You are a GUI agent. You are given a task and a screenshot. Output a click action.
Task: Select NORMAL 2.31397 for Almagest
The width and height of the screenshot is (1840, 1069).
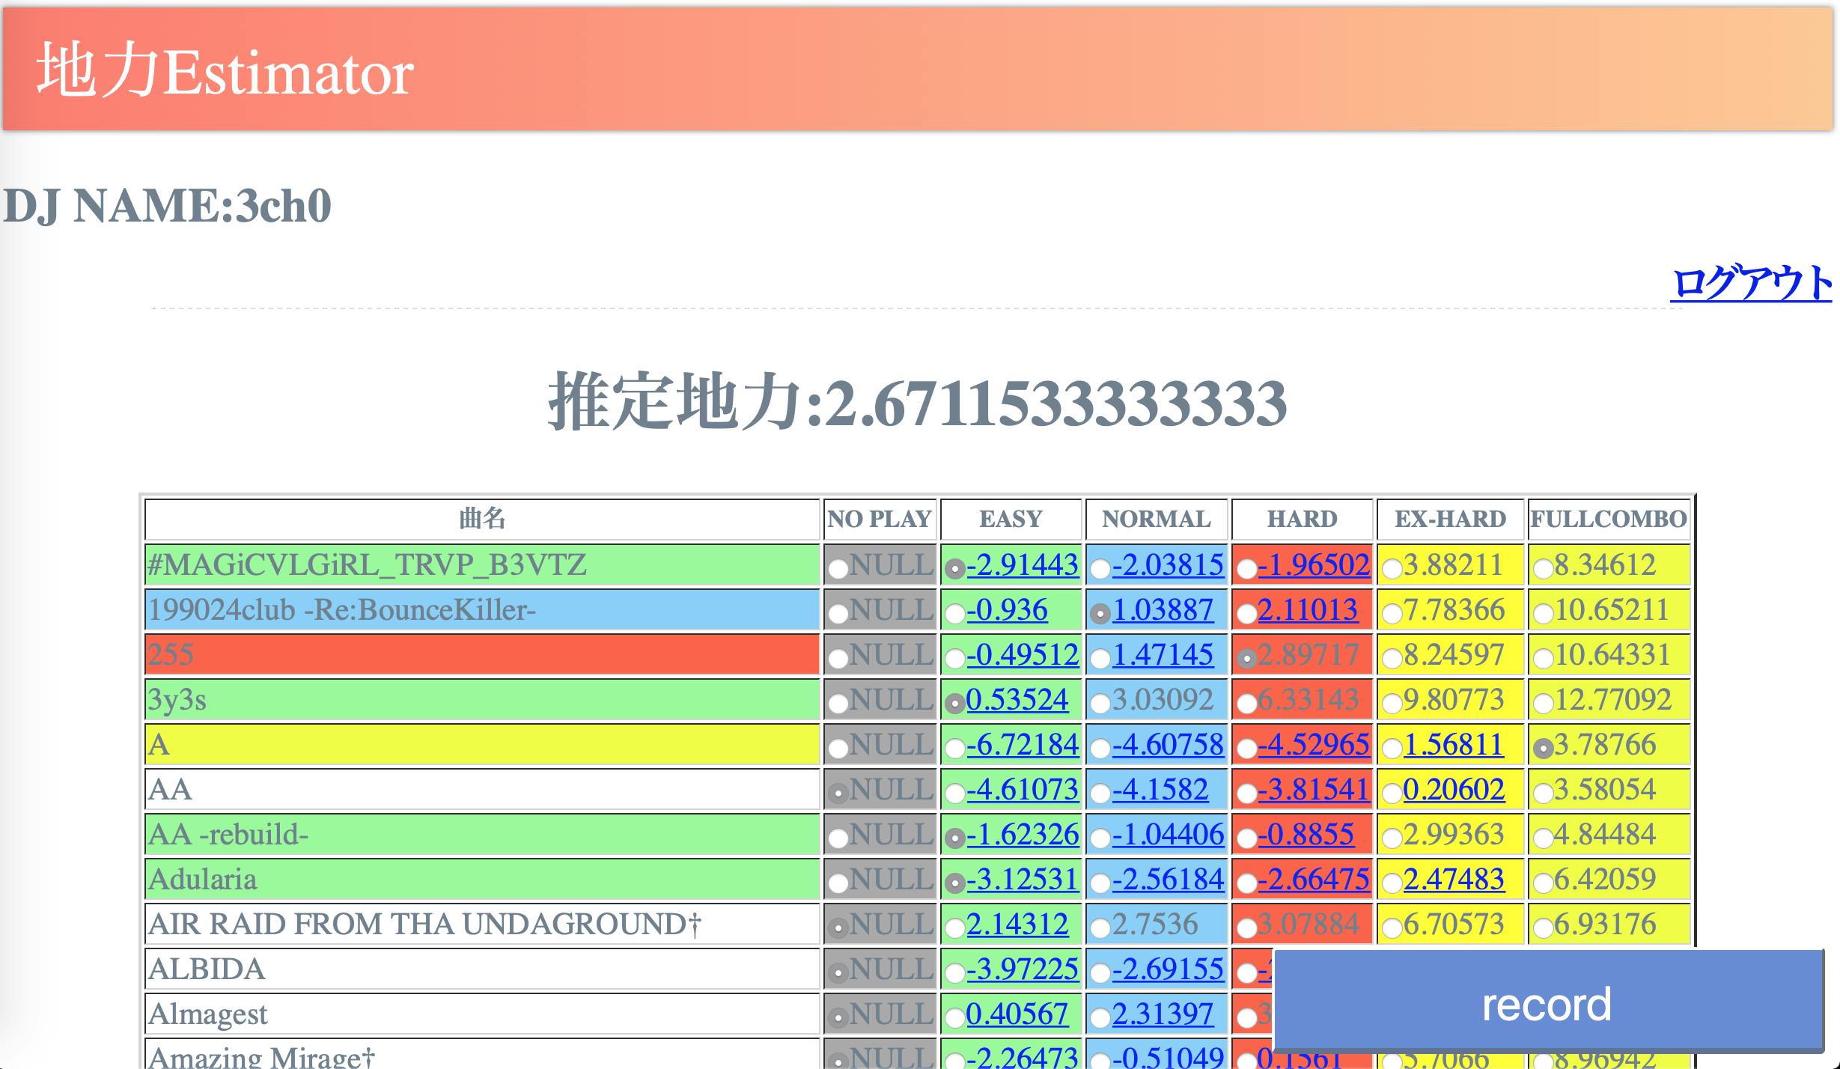(1099, 1014)
